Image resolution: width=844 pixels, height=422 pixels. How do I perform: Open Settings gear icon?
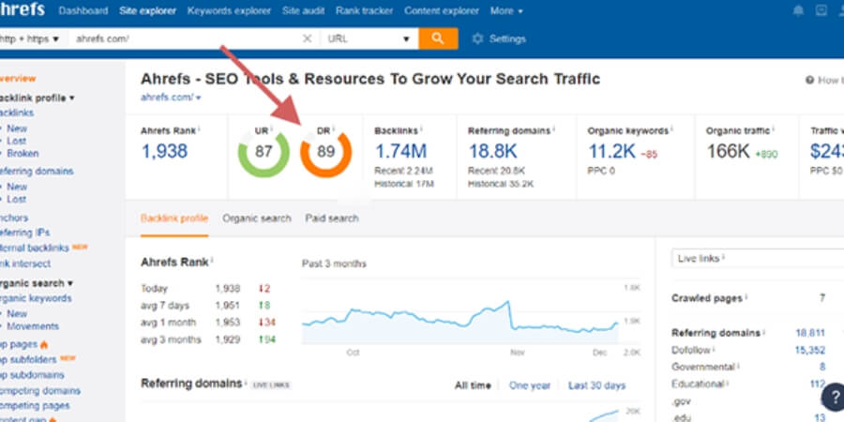pos(477,38)
